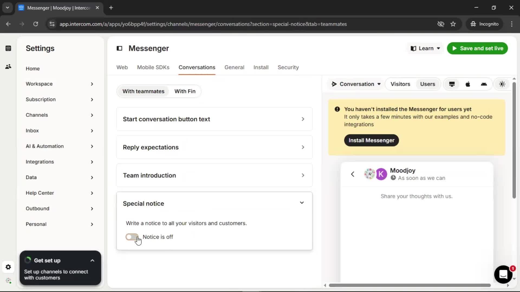Expand Channels settings menu
Viewport: 520px width, 292px height.
[x=60, y=115]
